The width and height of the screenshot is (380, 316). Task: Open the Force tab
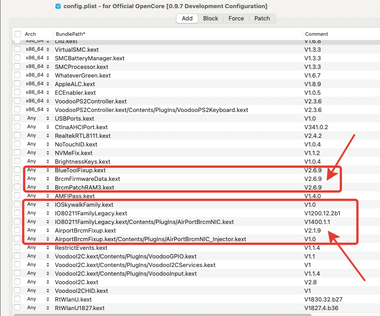(236, 19)
